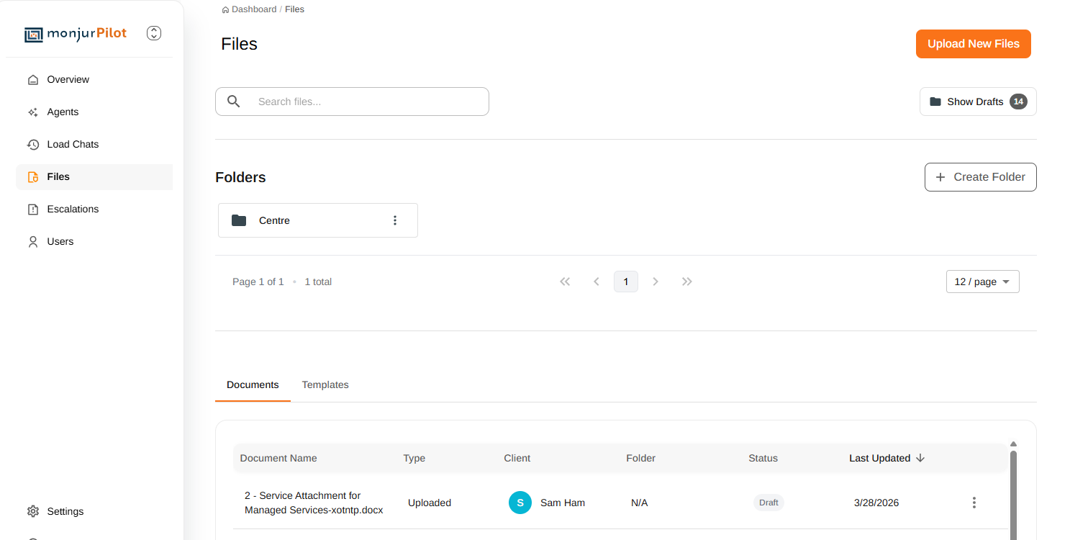Image resolution: width=1070 pixels, height=540 pixels.
Task: Click the Files document icon in sidebar
Action: tap(33, 177)
